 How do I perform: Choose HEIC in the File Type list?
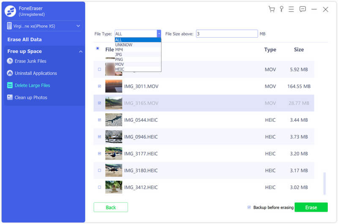click(x=120, y=69)
